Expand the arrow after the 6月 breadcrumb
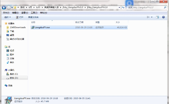The image size is (169, 104). pyautogui.click(x=34, y=7)
